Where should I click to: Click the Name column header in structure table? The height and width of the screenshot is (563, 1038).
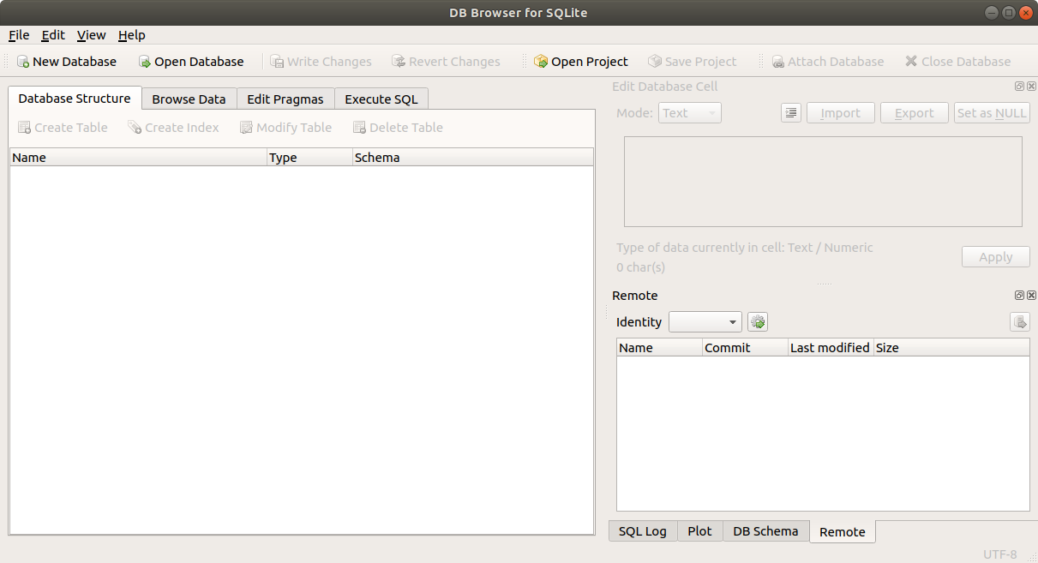click(x=138, y=158)
